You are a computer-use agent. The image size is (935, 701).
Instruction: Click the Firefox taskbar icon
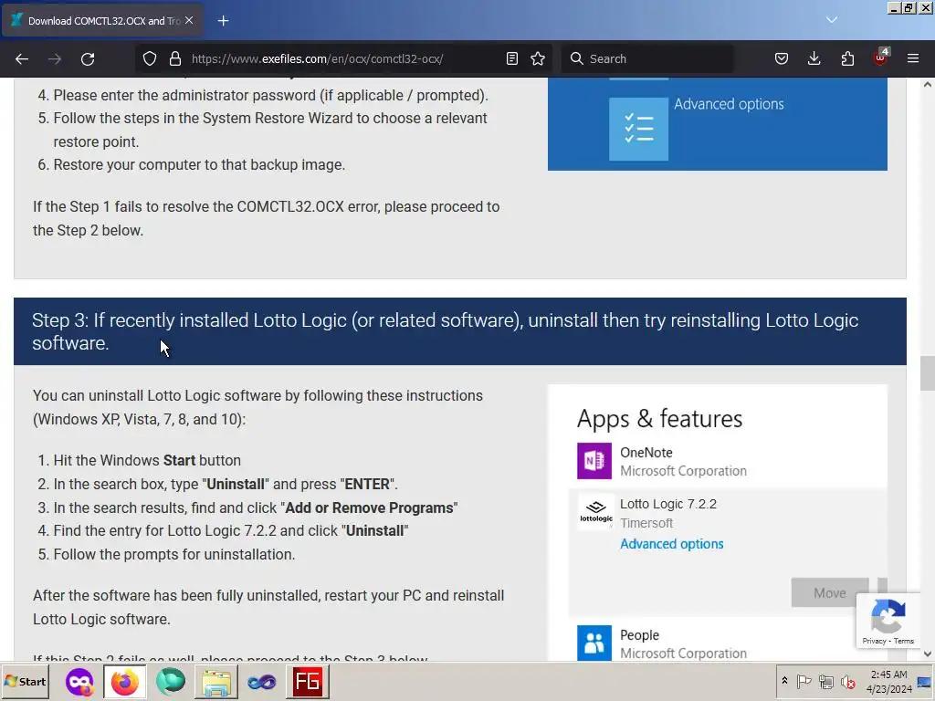(124, 681)
